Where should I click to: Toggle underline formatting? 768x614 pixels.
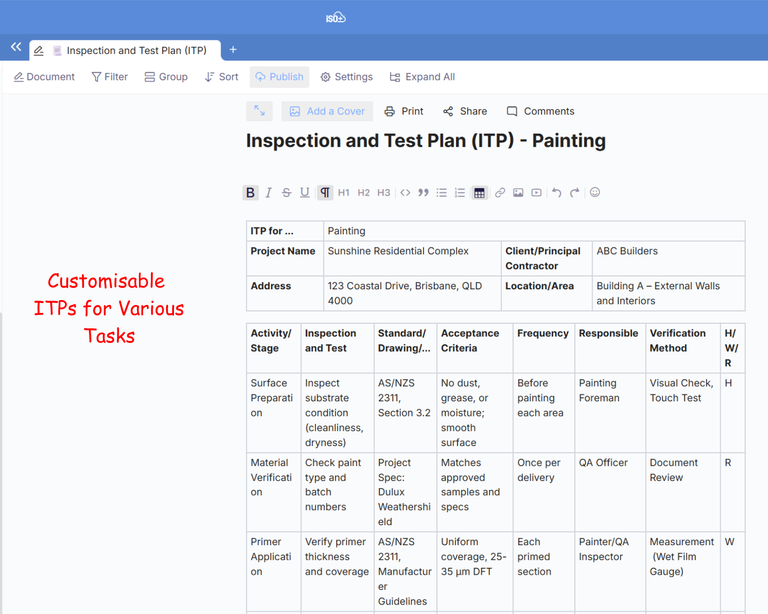point(305,193)
